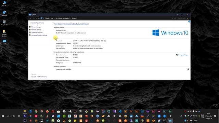
Task: Select the Control Panel desktop icon
Action: pos(4,42)
